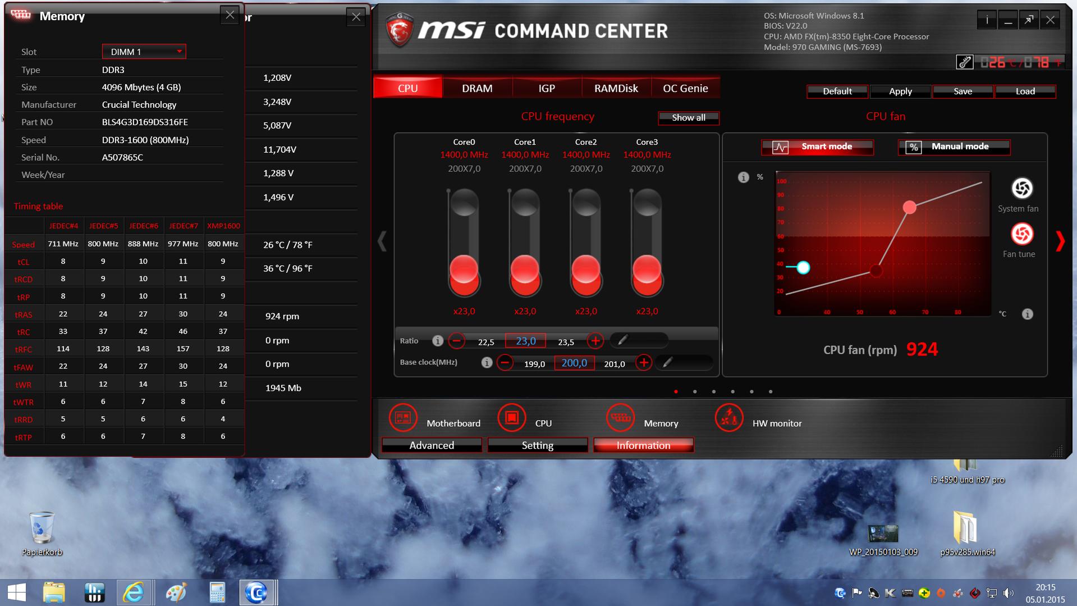Click the Show all button
Screen dimensions: 1077x606
pos(689,118)
